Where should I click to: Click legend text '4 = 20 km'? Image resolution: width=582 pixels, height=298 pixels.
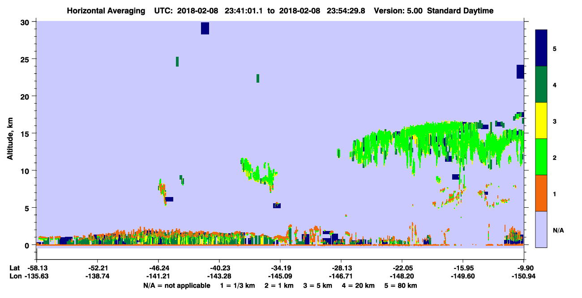click(x=359, y=285)
